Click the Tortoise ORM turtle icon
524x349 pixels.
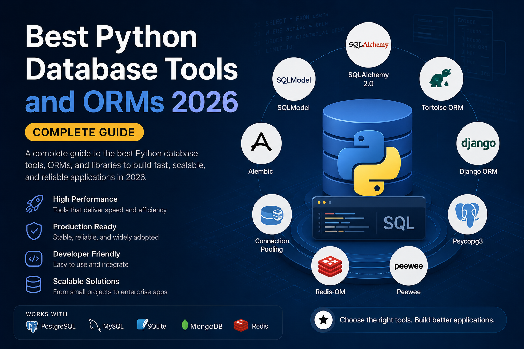[440, 78]
